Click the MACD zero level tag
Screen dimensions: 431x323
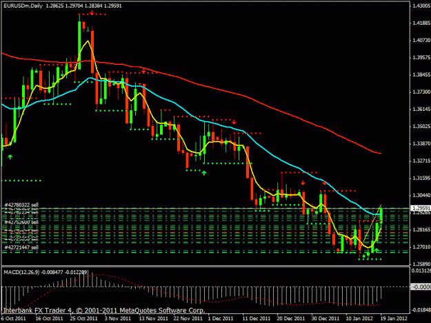click(421, 287)
